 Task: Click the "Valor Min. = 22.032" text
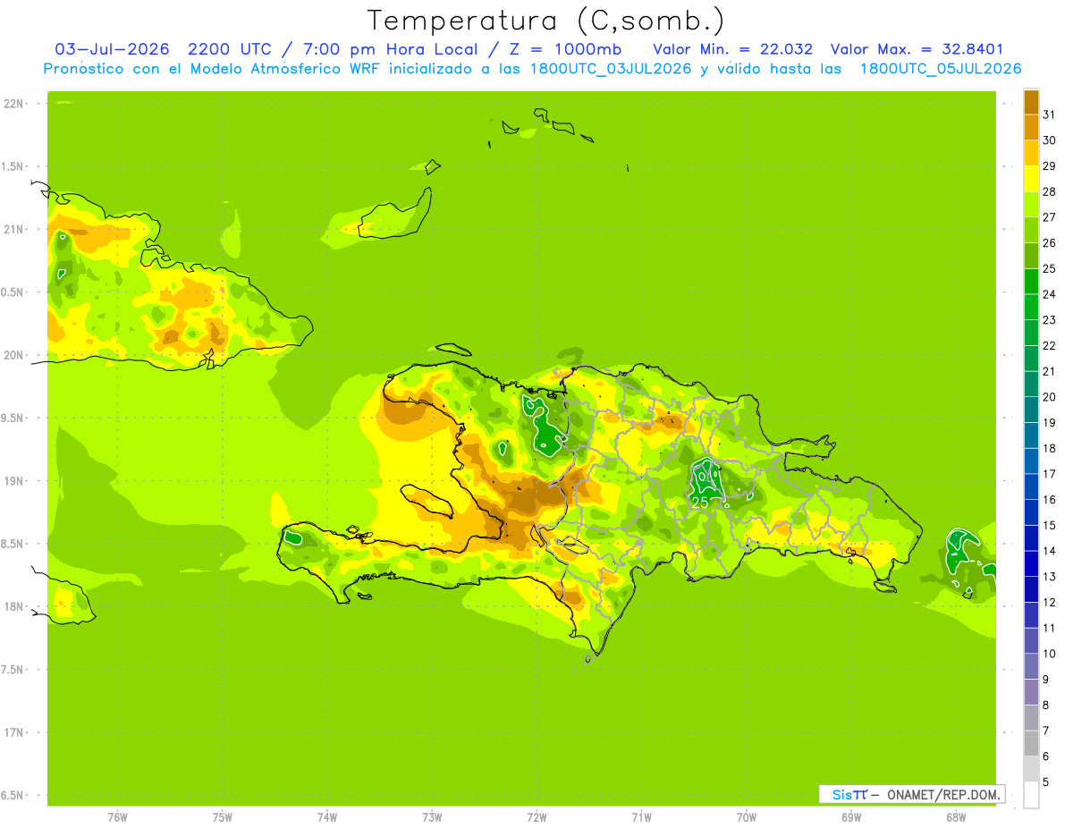732,49
